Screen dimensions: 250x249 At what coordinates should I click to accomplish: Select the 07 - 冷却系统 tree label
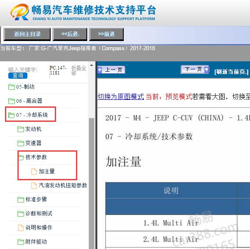click(x=32, y=115)
